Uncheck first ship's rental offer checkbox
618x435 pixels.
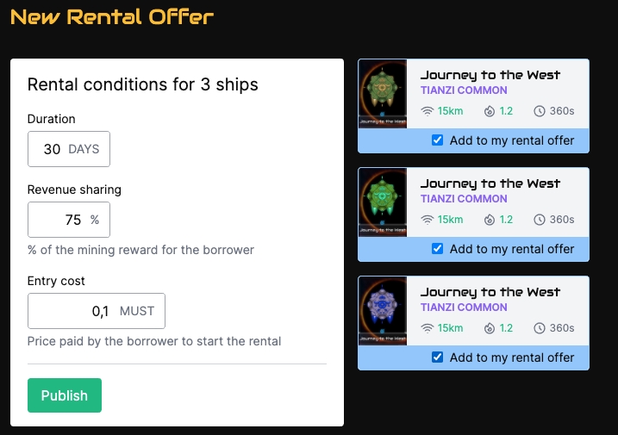pos(438,140)
